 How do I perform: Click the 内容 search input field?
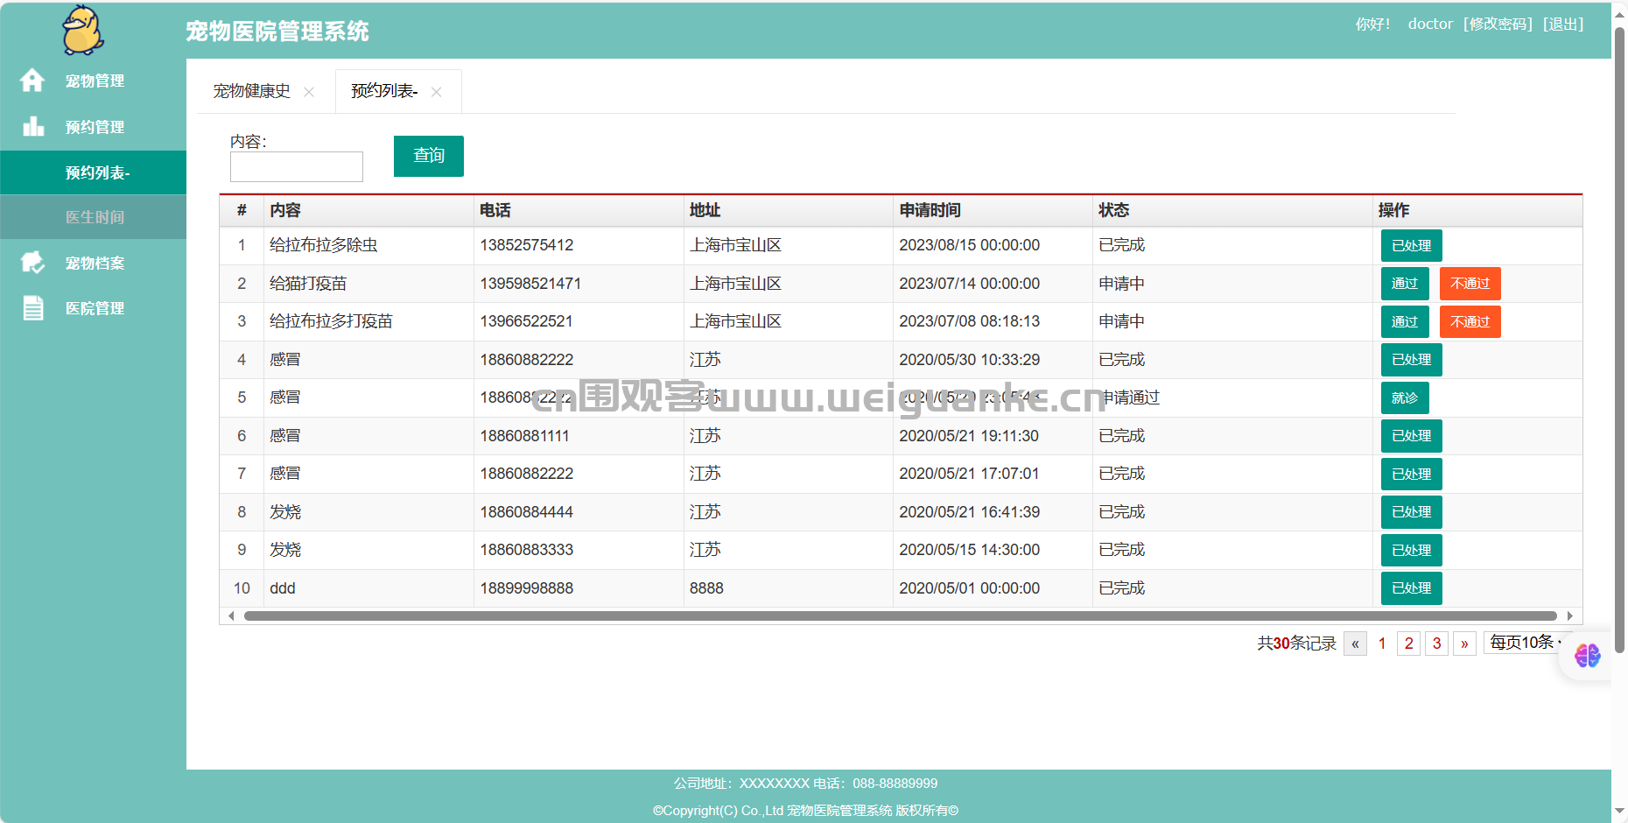tap(297, 166)
